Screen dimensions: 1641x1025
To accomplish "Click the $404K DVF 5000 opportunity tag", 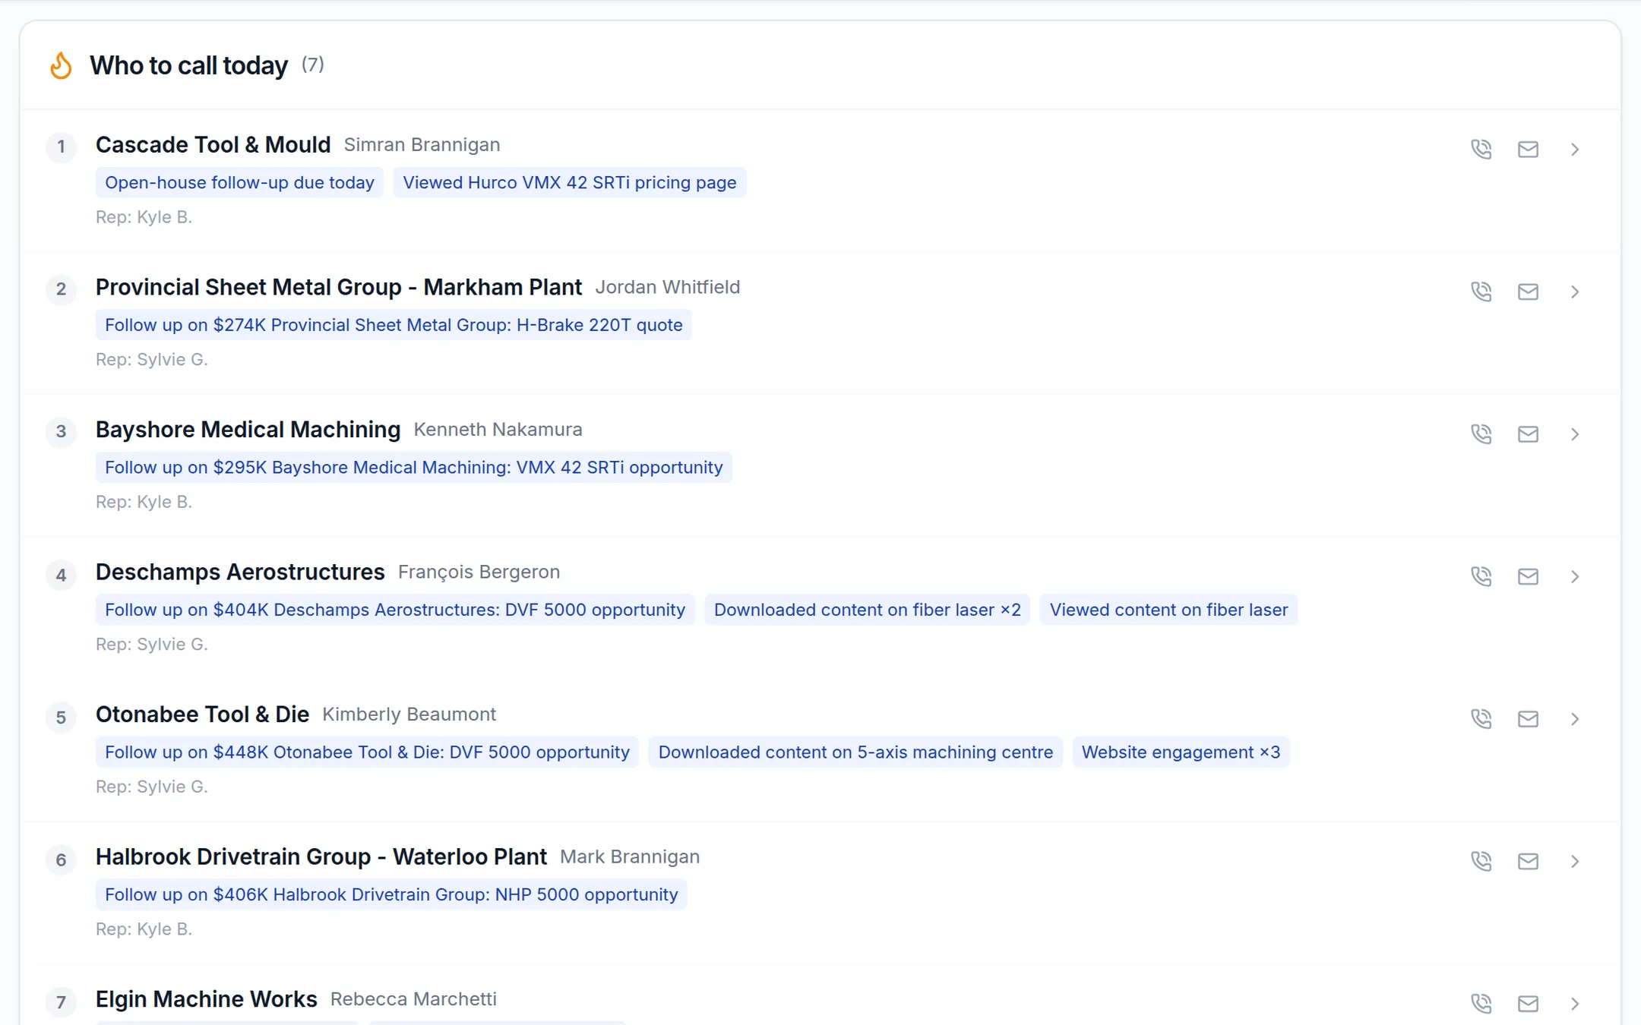I will (x=395, y=610).
